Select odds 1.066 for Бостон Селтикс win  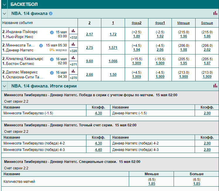point(113,61)
